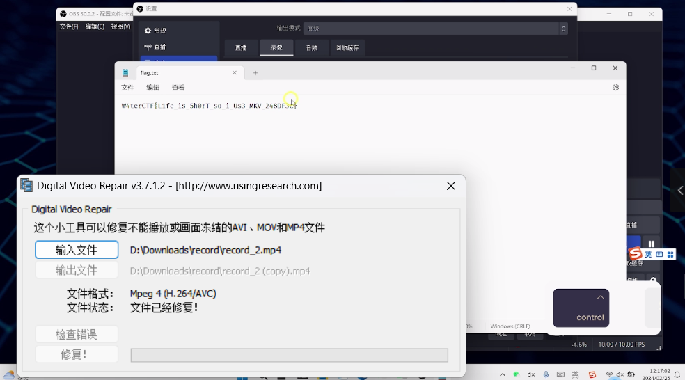Close the flag.txt tab
The width and height of the screenshot is (685, 380).
pyautogui.click(x=235, y=73)
